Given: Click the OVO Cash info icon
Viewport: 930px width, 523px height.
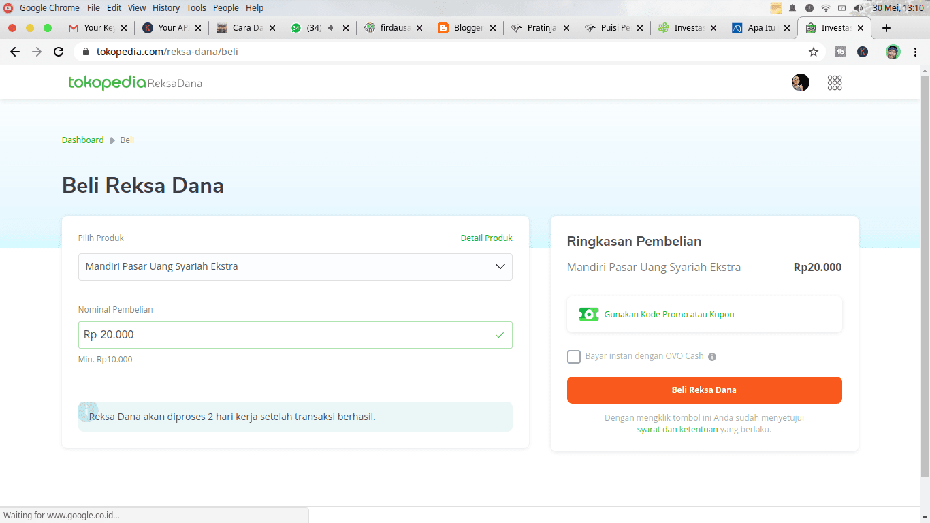Looking at the screenshot, I should 712,356.
